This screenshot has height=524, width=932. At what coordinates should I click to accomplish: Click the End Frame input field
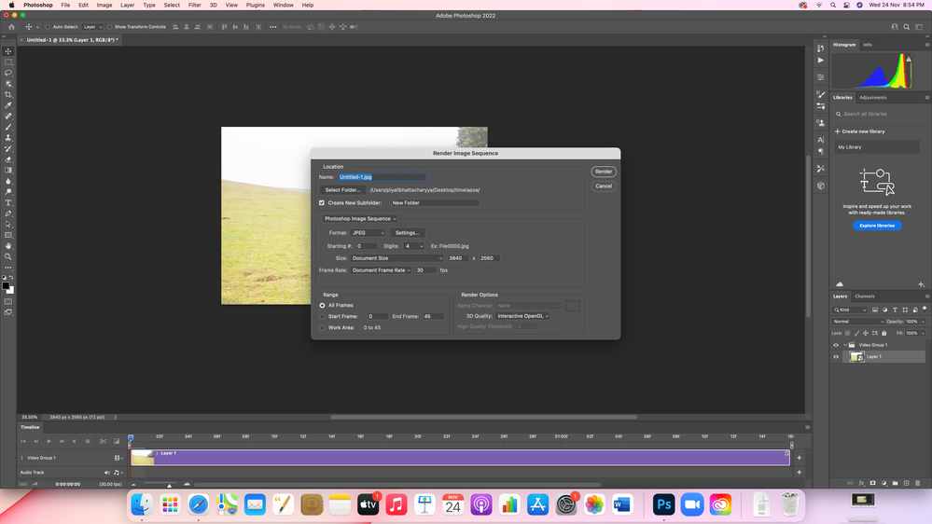pyautogui.click(x=433, y=317)
